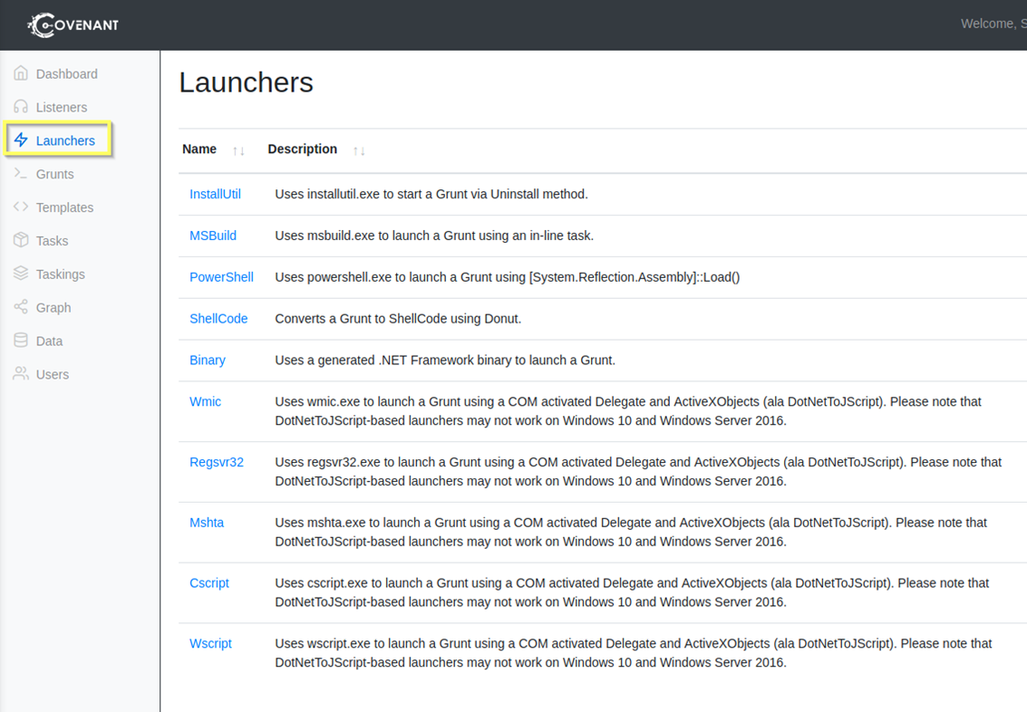Click the Grunts terminal prompt icon
1027x712 pixels.
point(21,174)
